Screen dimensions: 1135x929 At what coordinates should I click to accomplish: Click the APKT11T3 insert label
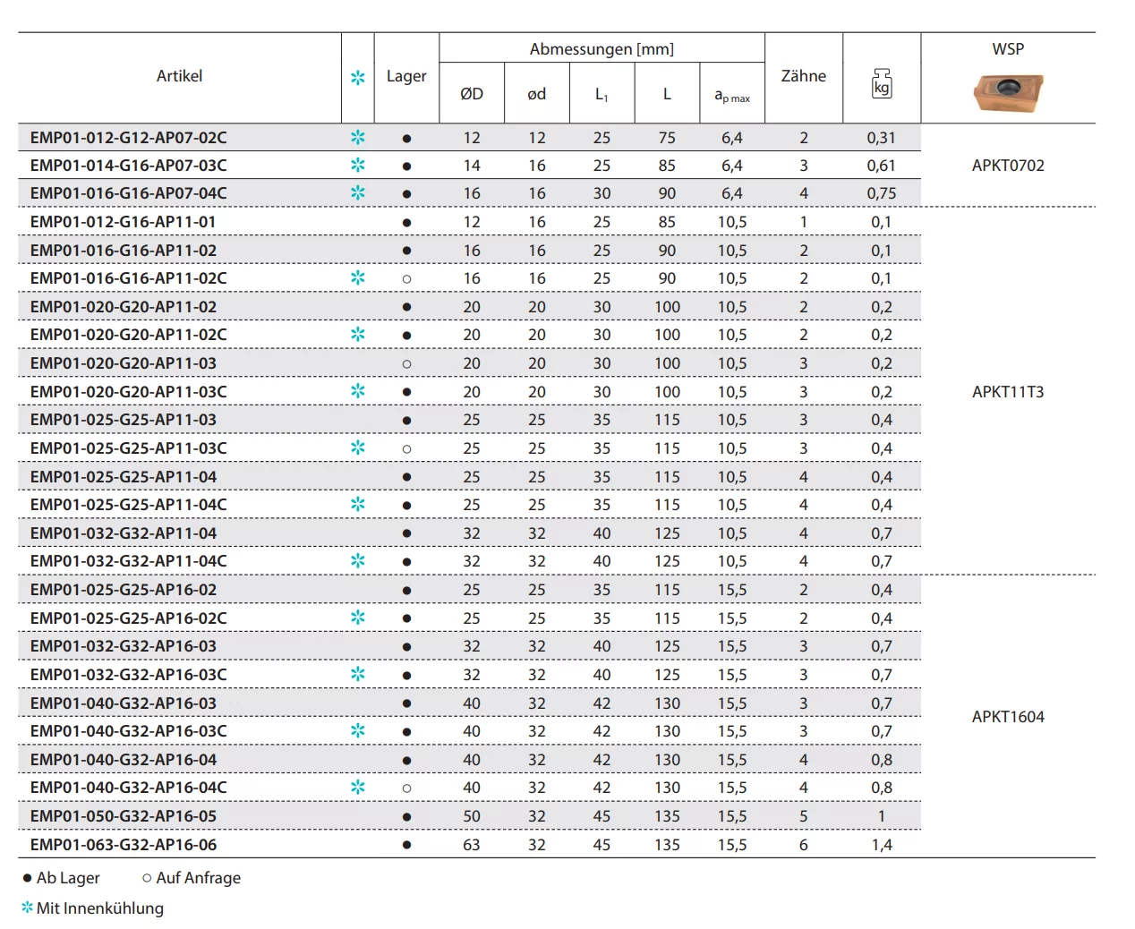tap(1008, 392)
